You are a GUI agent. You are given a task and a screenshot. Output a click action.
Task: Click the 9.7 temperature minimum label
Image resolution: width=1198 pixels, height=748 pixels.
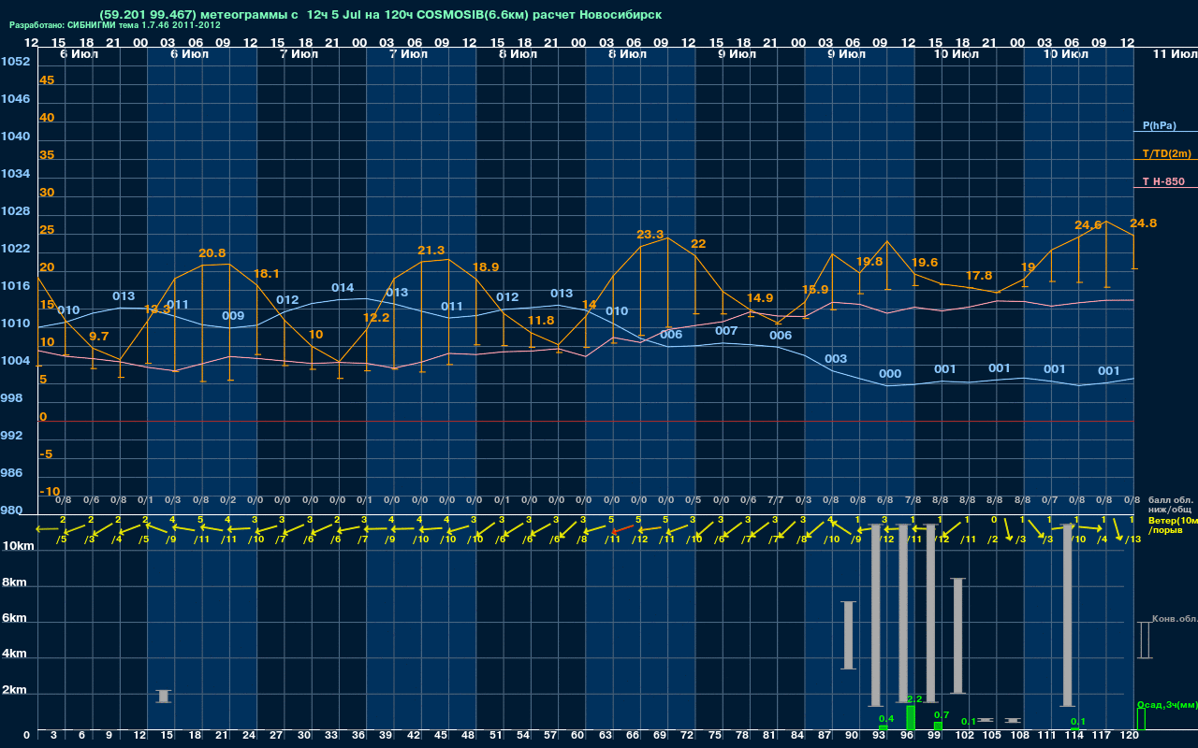[98, 336]
